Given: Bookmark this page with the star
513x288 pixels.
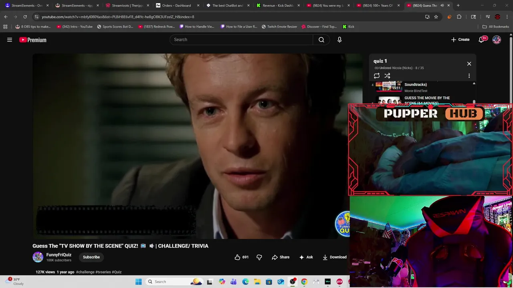Looking at the screenshot, I should (436, 17).
